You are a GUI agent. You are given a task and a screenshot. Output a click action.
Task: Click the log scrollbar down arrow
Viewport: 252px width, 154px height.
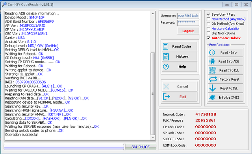pos(153,138)
